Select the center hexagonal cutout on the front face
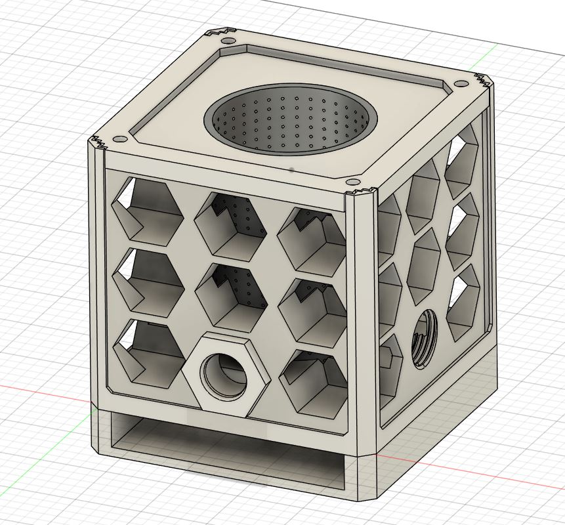This screenshot has width=565, height=525. (230, 294)
